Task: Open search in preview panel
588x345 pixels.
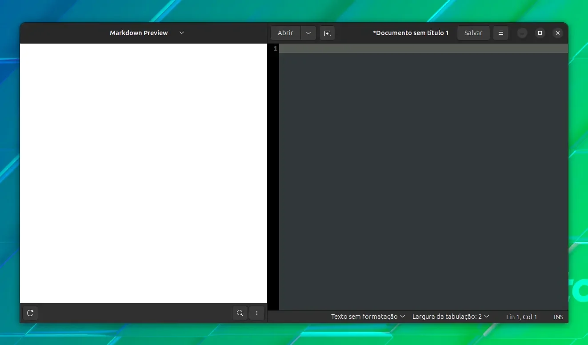Action: (x=240, y=313)
